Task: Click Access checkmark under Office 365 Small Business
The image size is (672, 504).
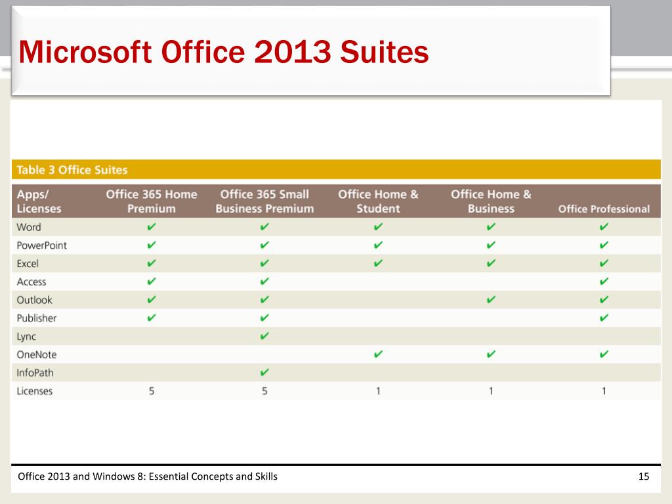Action: click(264, 281)
